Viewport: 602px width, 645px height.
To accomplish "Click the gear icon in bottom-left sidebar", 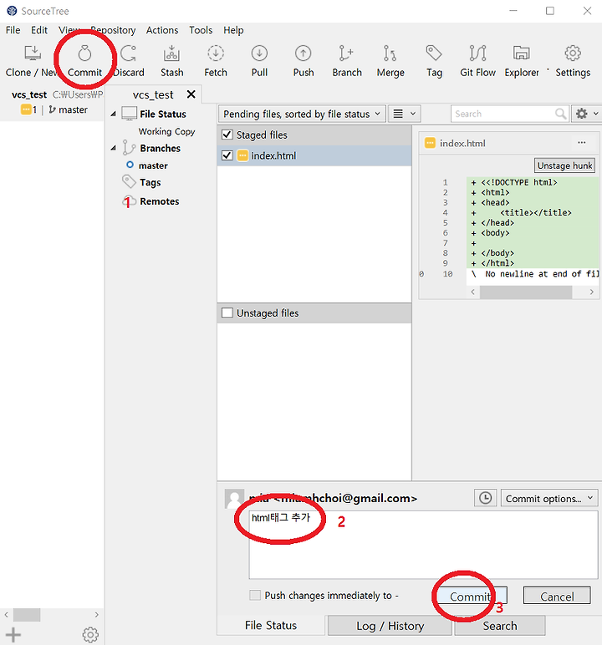I will [90, 635].
